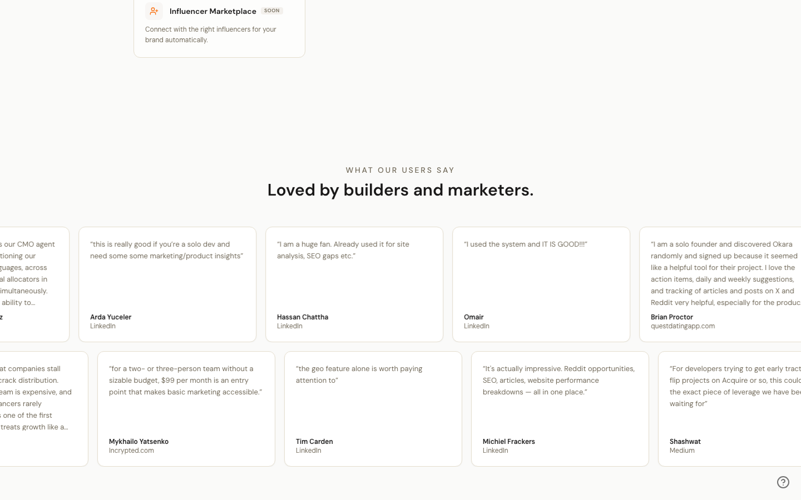The height and width of the screenshot is (500, 801).
Task: Click the name Tim Carden
Action: (314, 442)
